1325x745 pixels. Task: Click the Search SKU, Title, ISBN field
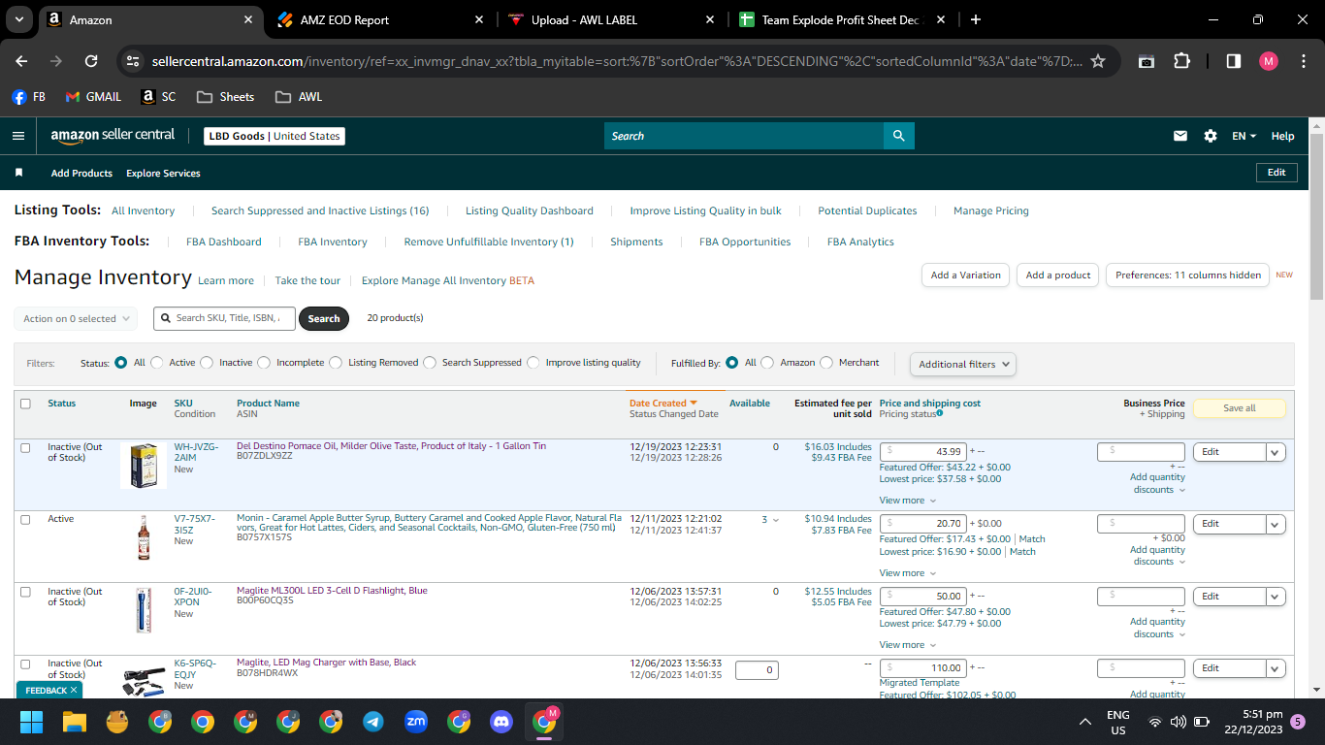coord(224,318)
